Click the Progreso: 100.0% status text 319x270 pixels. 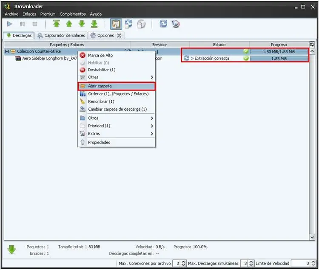[x=191, y=247]
